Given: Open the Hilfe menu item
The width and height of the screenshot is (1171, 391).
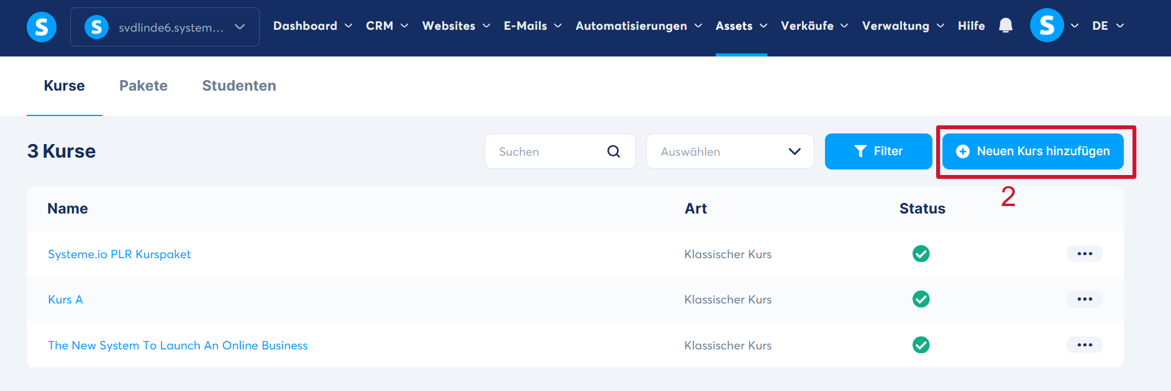Looking at the screenshot, I should pyautogui.click(x=971, y=26).
